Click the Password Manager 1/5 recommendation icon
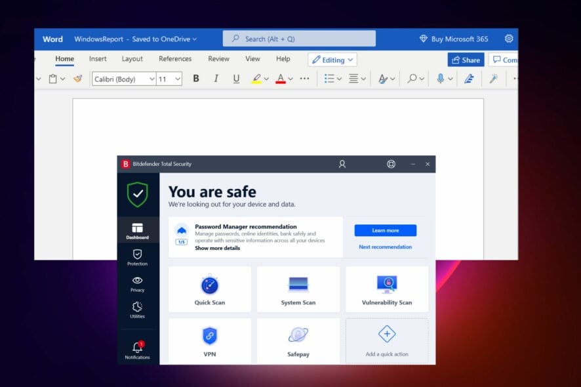 pyautogui.click(x=182, y=235)
